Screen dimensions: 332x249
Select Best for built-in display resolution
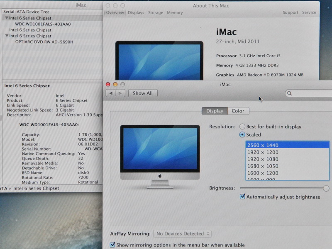[x=242, y=127]
